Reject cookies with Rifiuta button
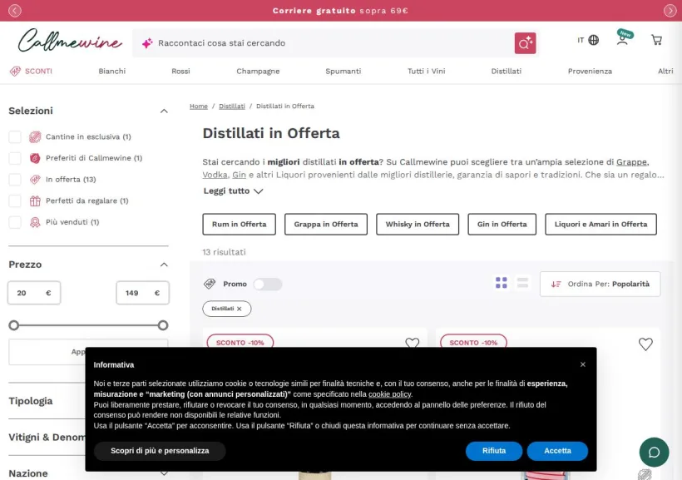Image resolution: width=682 pixels, height=480 pixels. [494, 451]
